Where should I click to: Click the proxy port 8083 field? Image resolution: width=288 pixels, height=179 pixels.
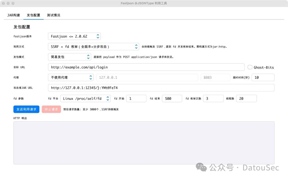215,77
